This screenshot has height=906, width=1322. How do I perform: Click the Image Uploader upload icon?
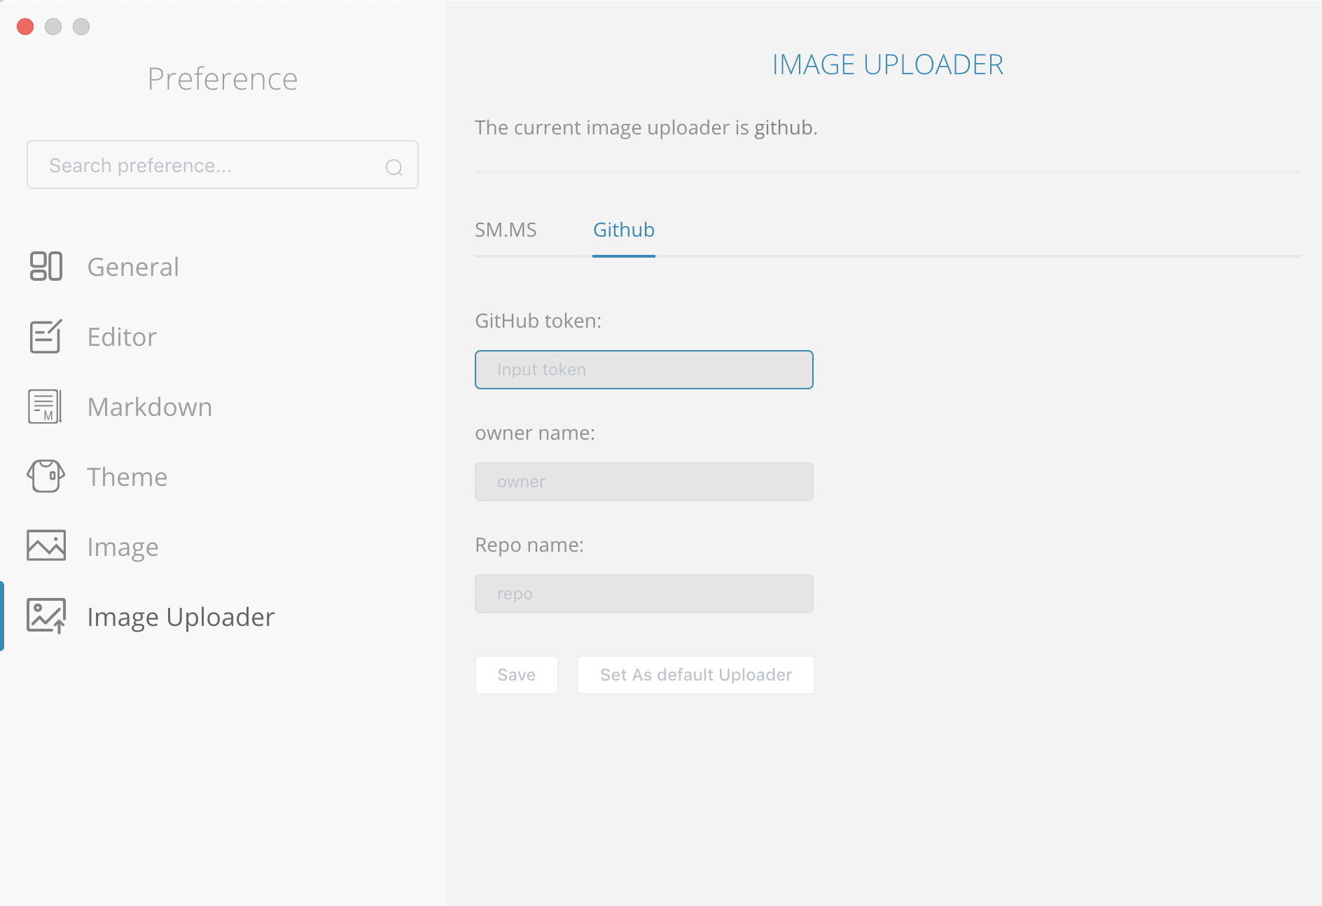46,616
